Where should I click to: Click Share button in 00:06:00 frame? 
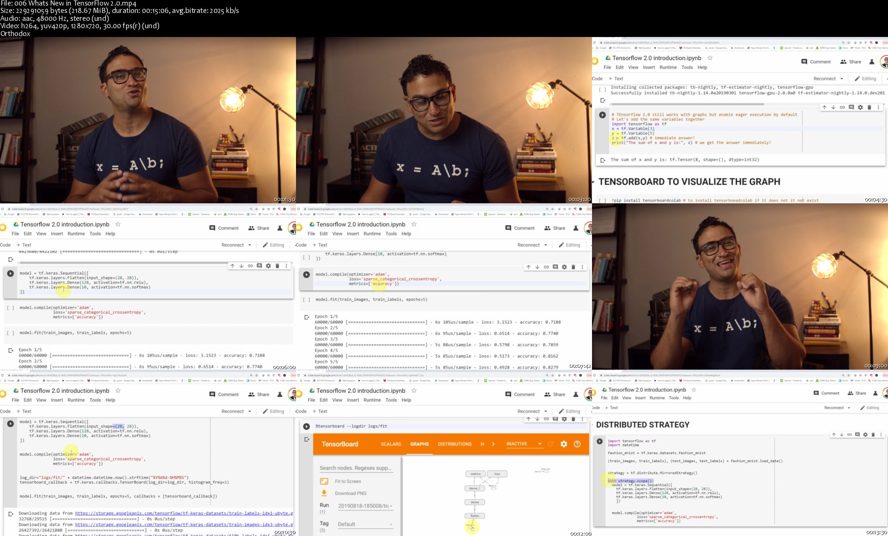(259, 228)
